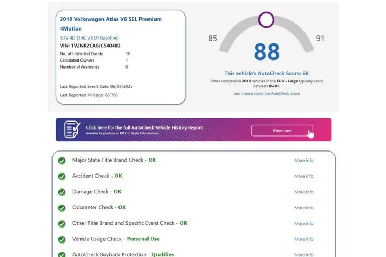Click 'Last Reported Event Date: 06/03/2025' text

(x=96, y=87)
